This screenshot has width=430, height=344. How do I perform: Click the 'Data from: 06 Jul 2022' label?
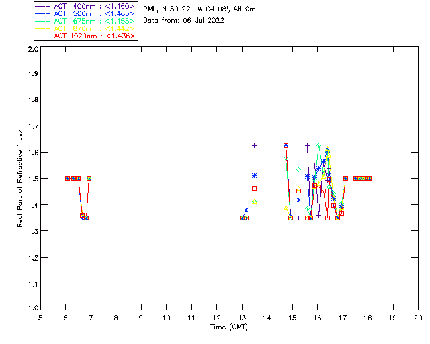183,21
